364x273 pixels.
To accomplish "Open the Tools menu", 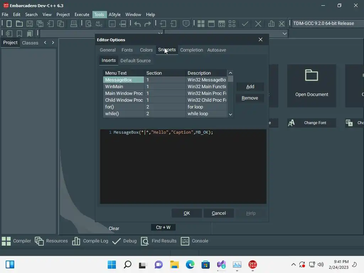I will pyautogui.click(x=99, y=14).
